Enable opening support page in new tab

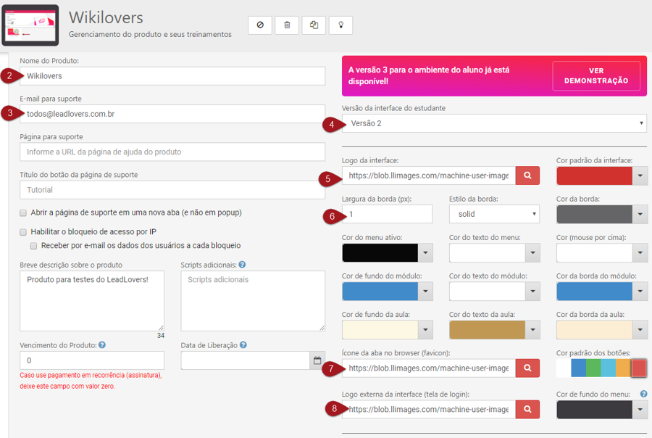click(x=24, y=213)
